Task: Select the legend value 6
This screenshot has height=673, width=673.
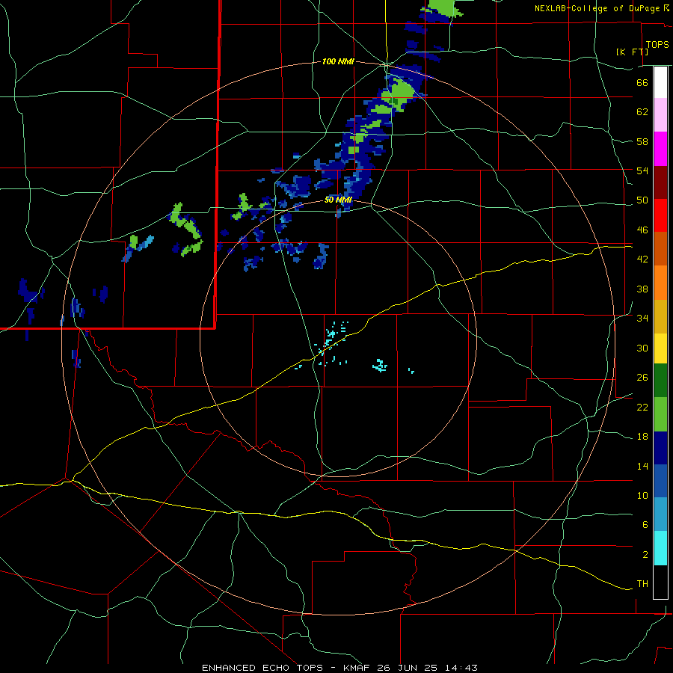Action: click(x=645, y=524)
